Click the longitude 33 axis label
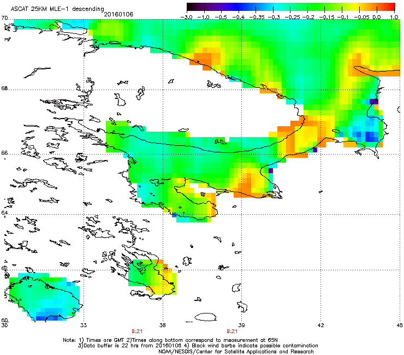404x355 pixels. (84, 326)
